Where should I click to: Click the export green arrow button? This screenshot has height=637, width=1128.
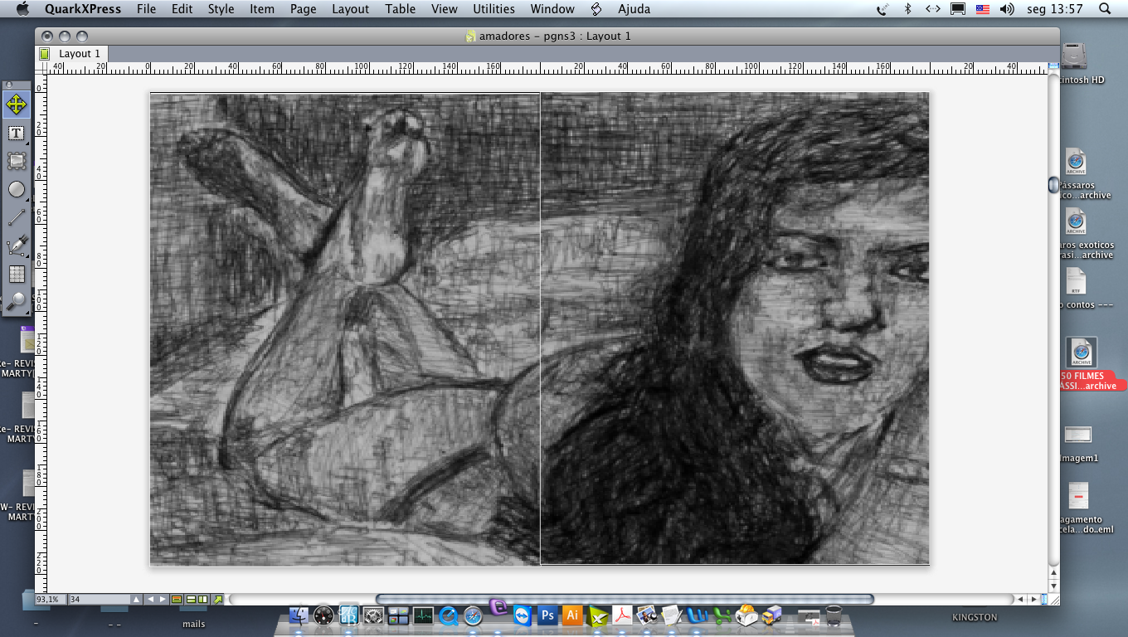click(x=217, y=599)
